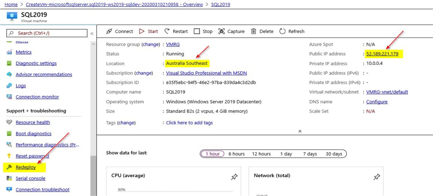The image size is (433, 196).
Task: Click the Resource health heart icon
Action: pos(10,122)
